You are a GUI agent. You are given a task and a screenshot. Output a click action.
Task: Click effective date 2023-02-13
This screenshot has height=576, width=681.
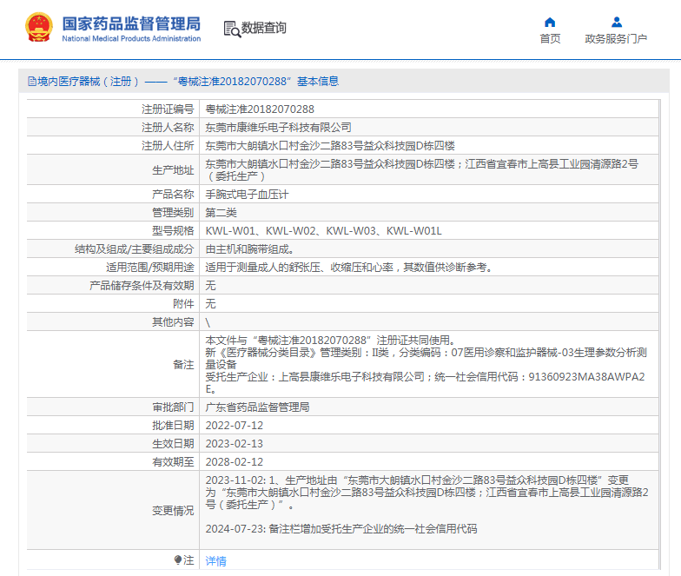(235, 443)
